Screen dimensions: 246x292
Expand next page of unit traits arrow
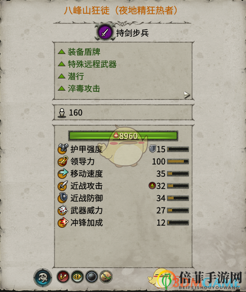(x=186, y=95)
